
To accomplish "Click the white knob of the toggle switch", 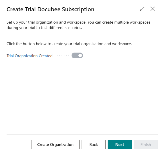I will [80, 55].
